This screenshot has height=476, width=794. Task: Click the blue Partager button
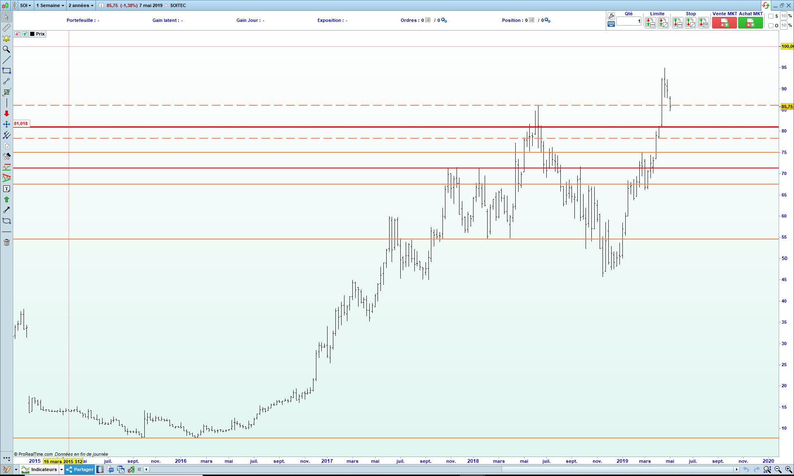coord(80,469)
